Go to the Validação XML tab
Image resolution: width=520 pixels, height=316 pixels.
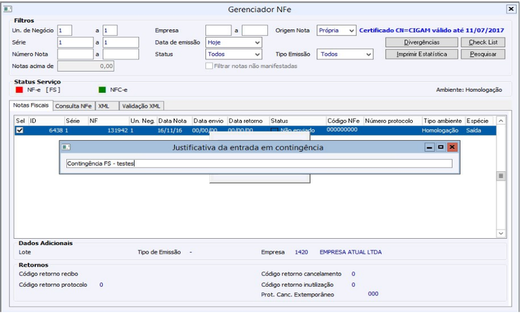[x=141, y=106]
